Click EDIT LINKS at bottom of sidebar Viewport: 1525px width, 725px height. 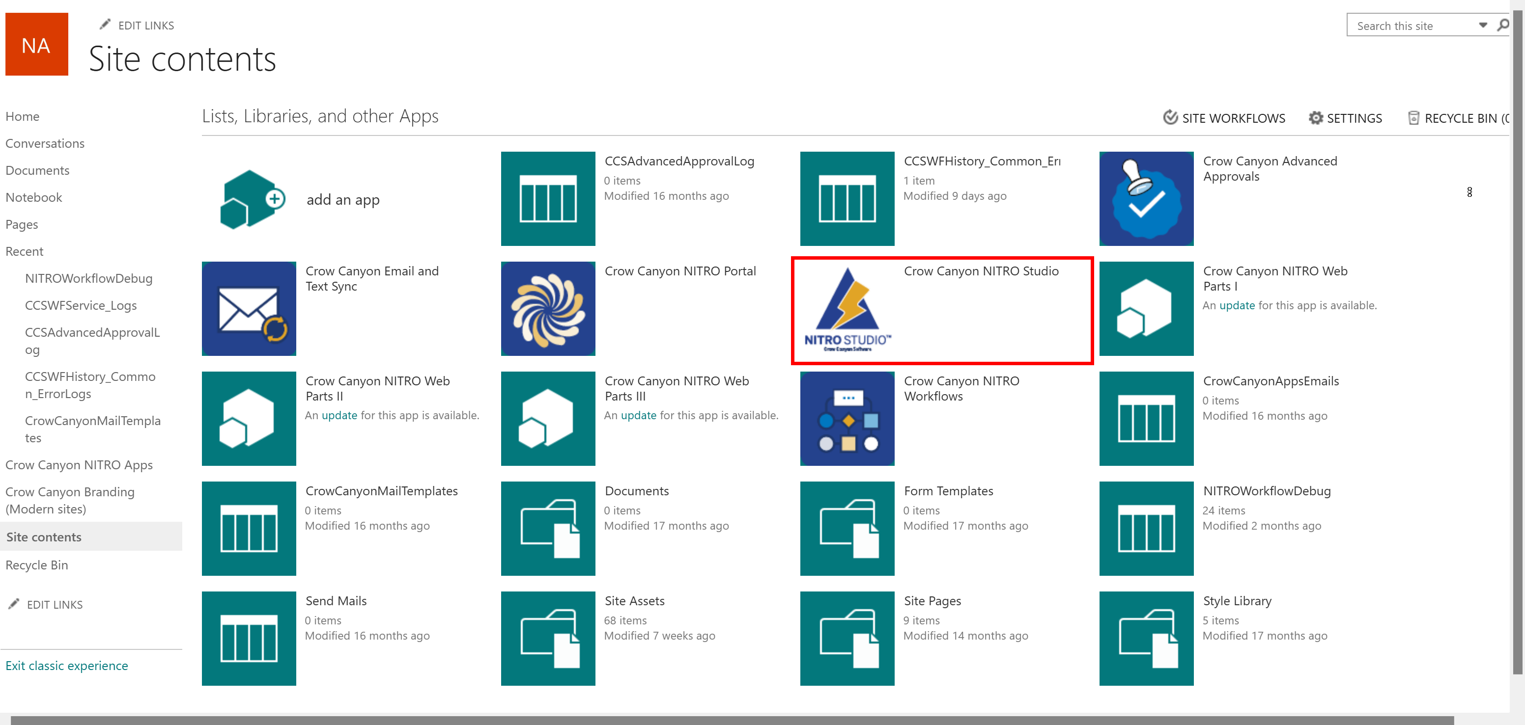click(x=55, y=605)
